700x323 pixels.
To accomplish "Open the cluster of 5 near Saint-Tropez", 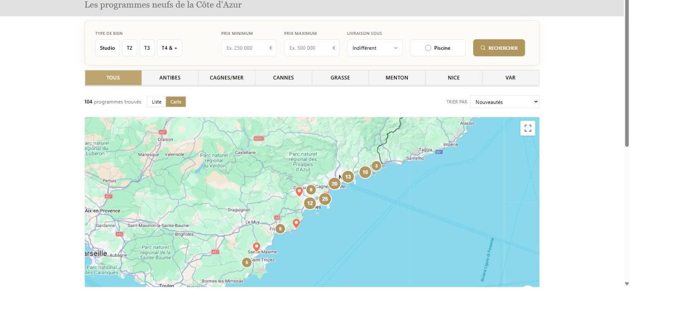I will click(x=246, y=262).
